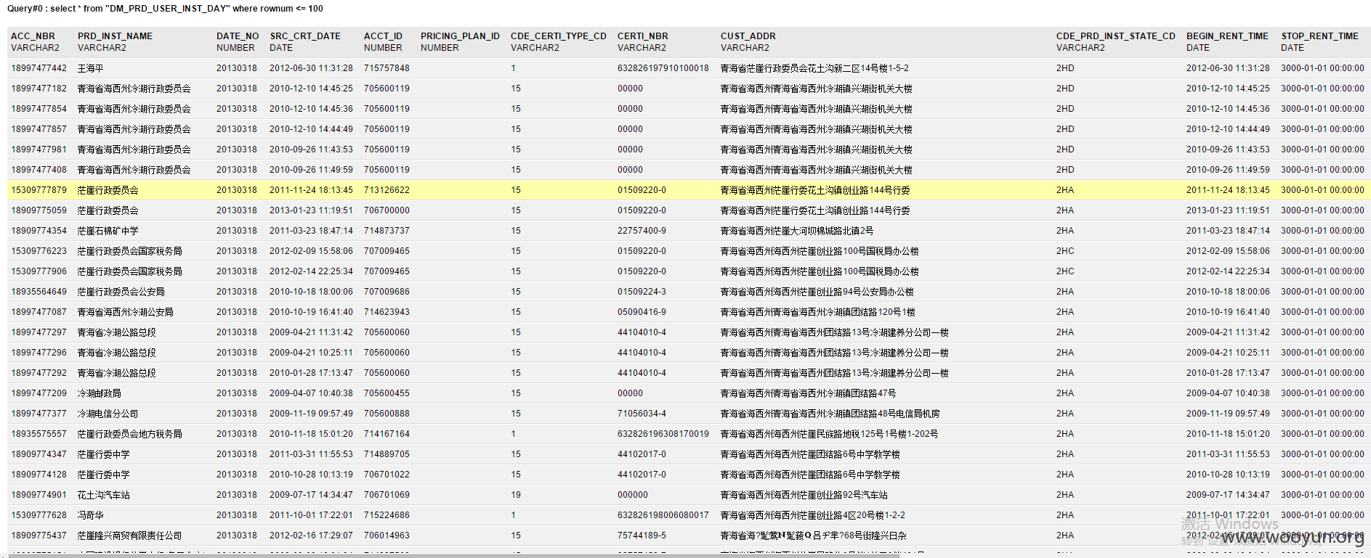The width and height of the screenshot is (1371, 558).
Task: Select account number 18997477087
Action: (x=39, y=312)
